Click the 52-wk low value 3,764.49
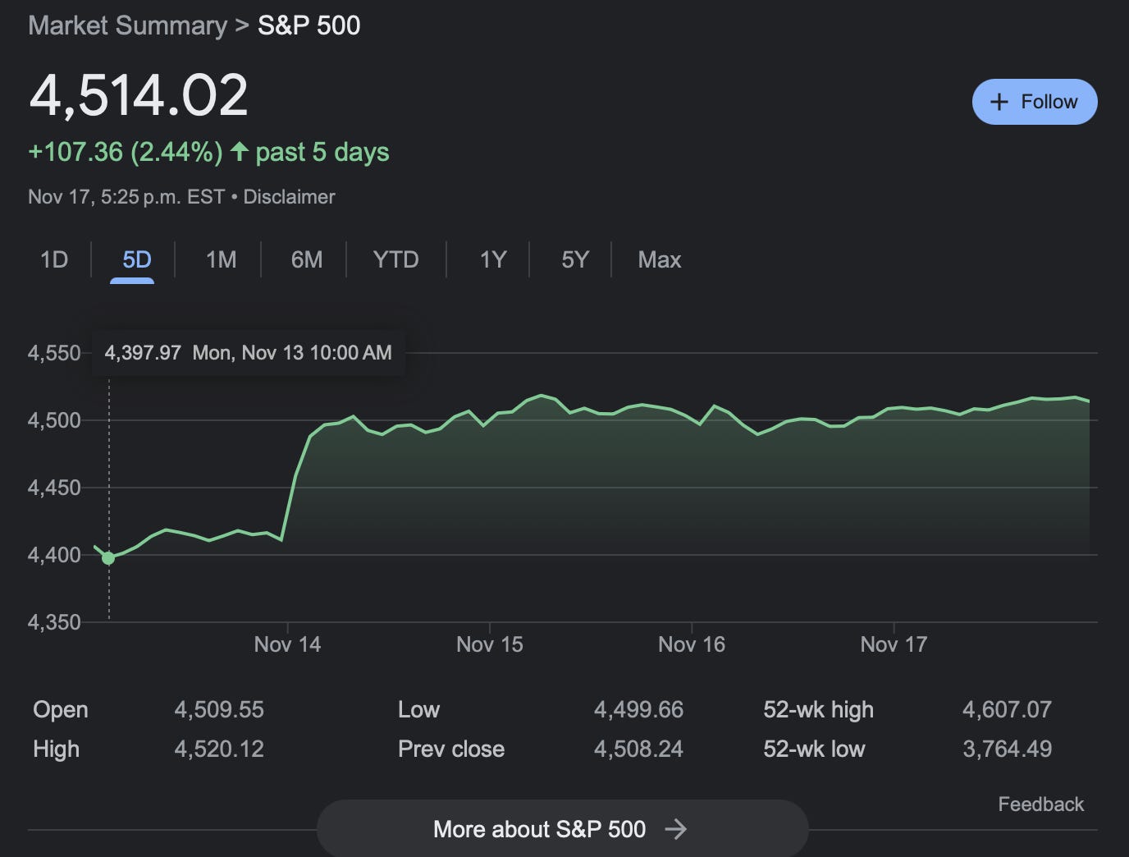Viewport: 1129px width, 857px height. coord(1007,749)
